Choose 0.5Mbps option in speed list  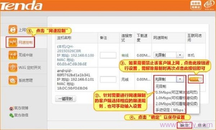[177, 92]
